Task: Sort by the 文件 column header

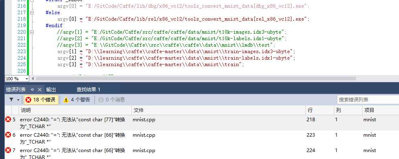Action: [x=218, y=110]
